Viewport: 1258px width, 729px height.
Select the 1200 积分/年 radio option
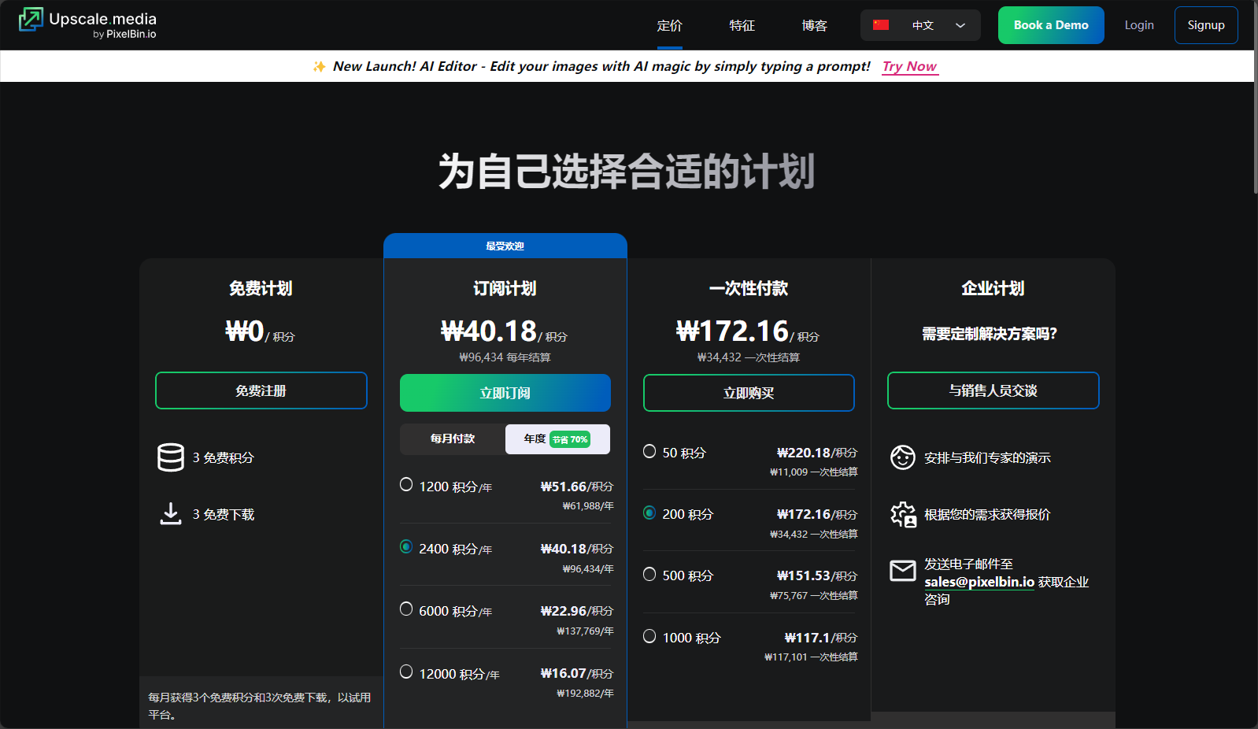[x=406, y=484]
